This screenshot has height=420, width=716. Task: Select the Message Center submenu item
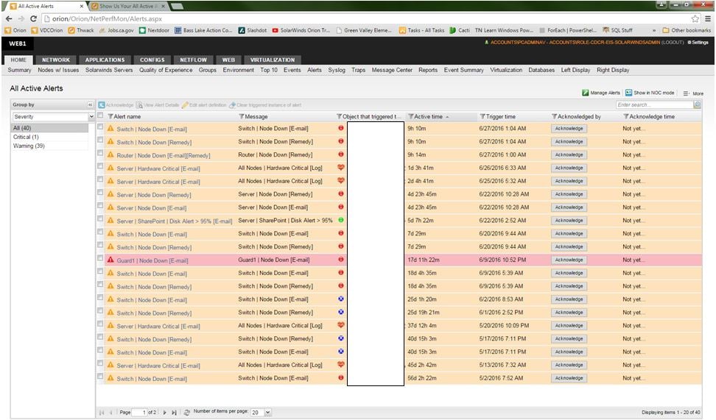[392, 70]
